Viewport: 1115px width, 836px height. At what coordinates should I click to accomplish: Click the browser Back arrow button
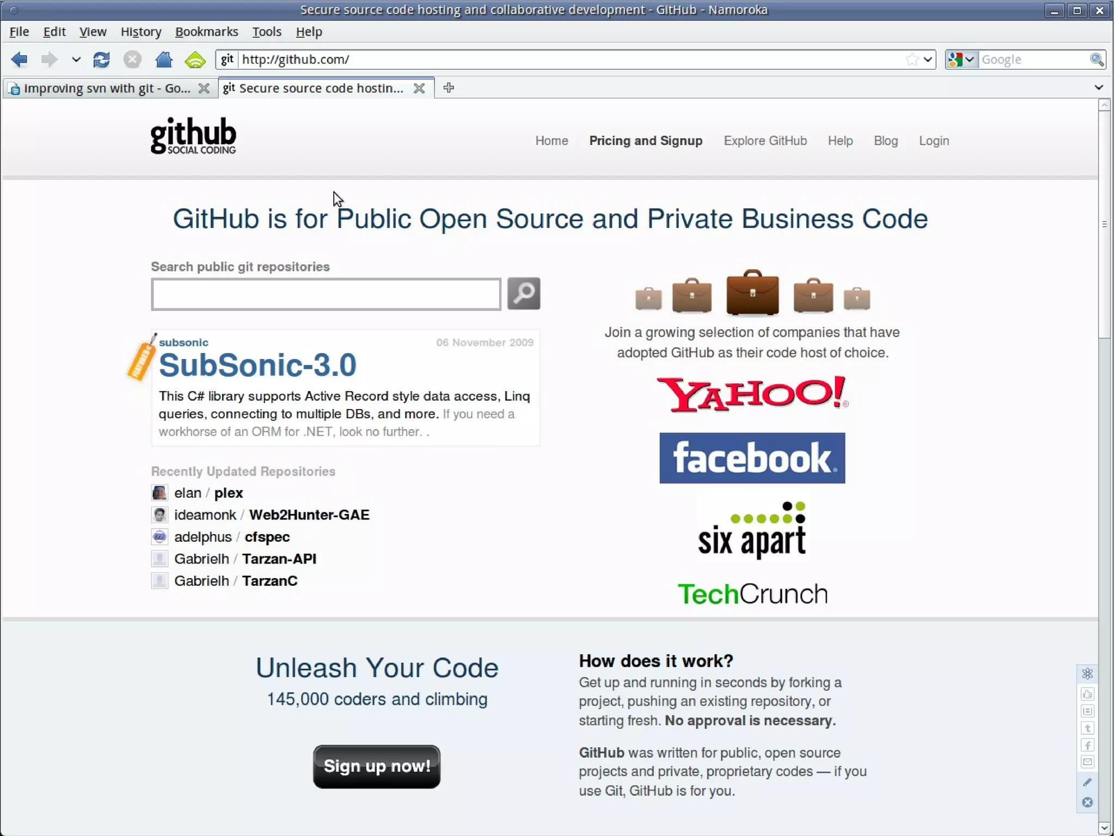coord(20,59)
